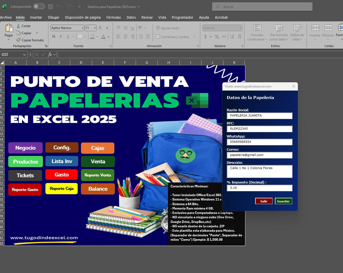Image resolution: width=343 pixels, height=273 pixels.
Task: Apply accounting currency format icon
Action: coord(205,37)
